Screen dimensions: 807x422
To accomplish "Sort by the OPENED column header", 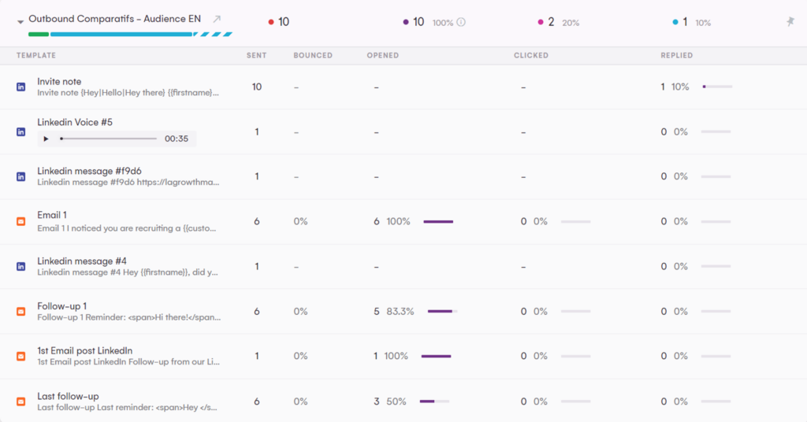I will click(x=382, y=56).
